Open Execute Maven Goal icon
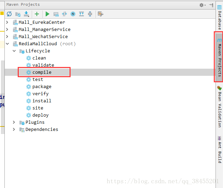 click(x=56, y=14)
